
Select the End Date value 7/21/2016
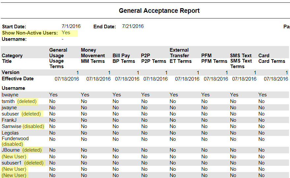tap(133, 26)
